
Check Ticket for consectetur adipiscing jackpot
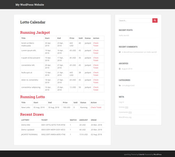click(96, 88)
